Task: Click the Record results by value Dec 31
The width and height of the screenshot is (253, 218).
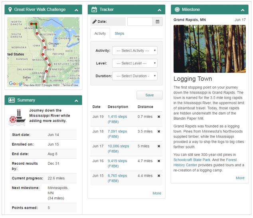Action: 53,163
